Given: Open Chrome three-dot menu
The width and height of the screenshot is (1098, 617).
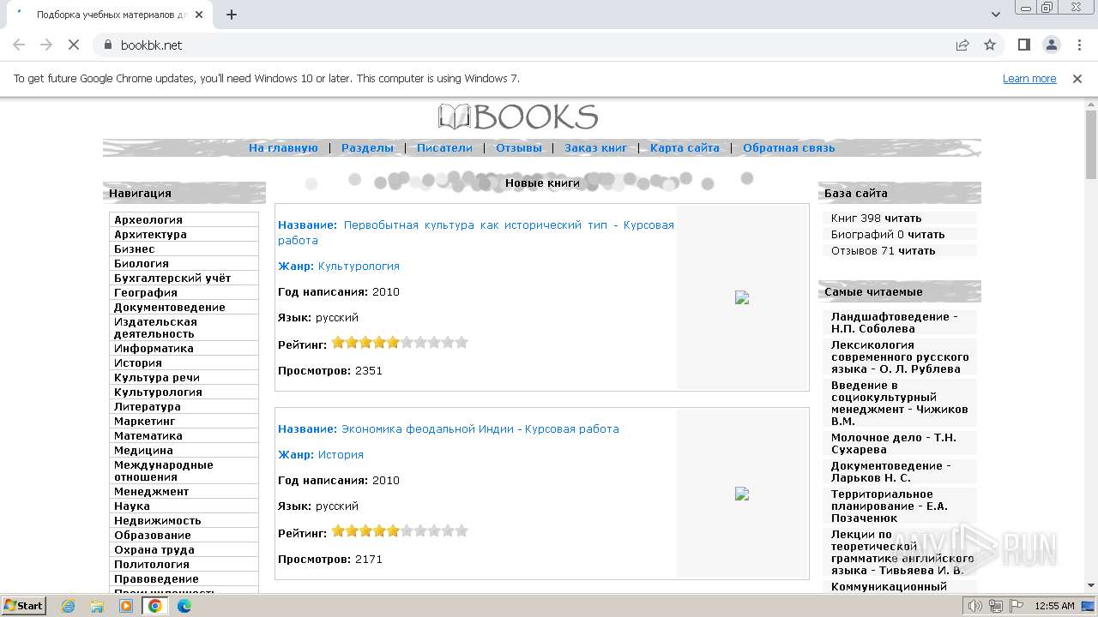Looking at the screenshot, I should coord(1077,45).
